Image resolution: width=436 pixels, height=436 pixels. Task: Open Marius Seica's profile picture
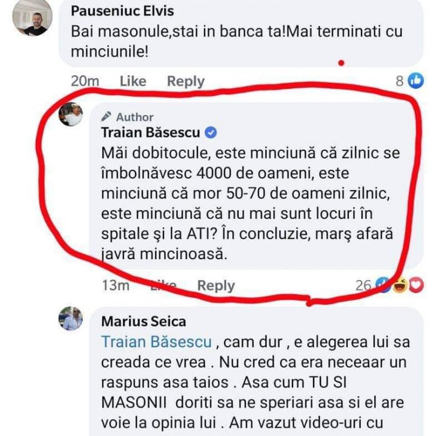[70, 319]
